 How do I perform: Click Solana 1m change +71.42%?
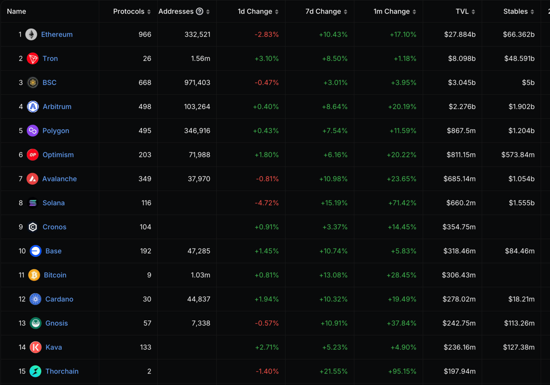point(402,203)
